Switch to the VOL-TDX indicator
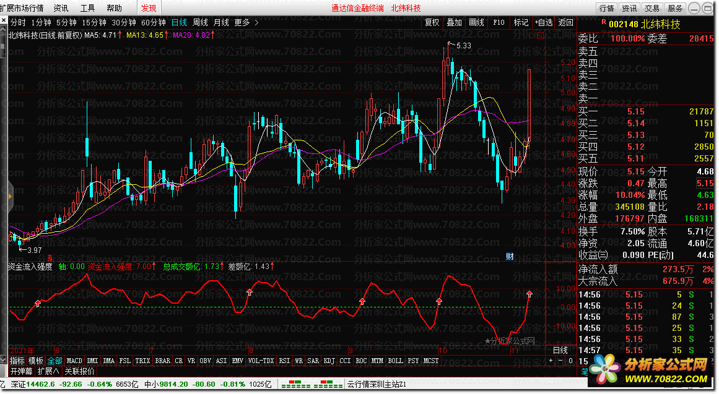The width and height of the screenshot is (719, 394). [x=261, y=361]
